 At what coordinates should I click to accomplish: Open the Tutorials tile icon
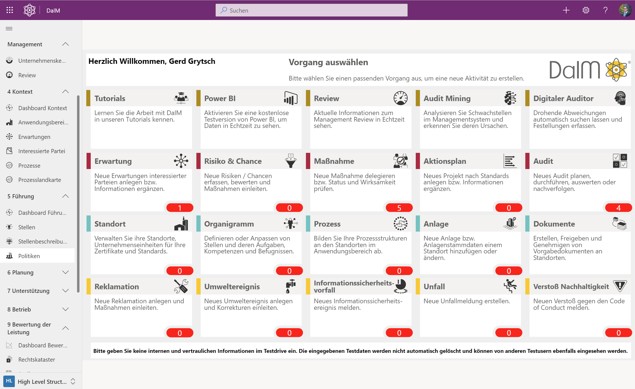[x=181, y=98]
